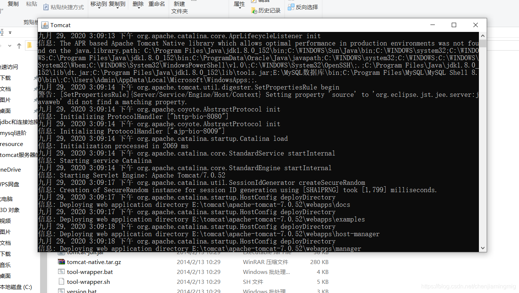Click the WinRAR icon of tomcat-native.tar.gz
The width and height of the screenshot is (519, 293).
(x=61, y=262)
